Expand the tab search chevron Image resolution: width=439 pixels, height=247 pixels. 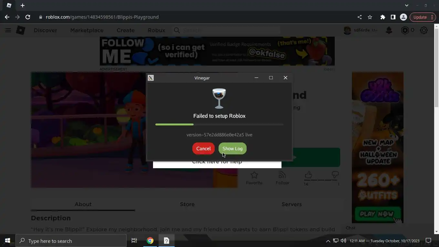(x=406, y=5)
